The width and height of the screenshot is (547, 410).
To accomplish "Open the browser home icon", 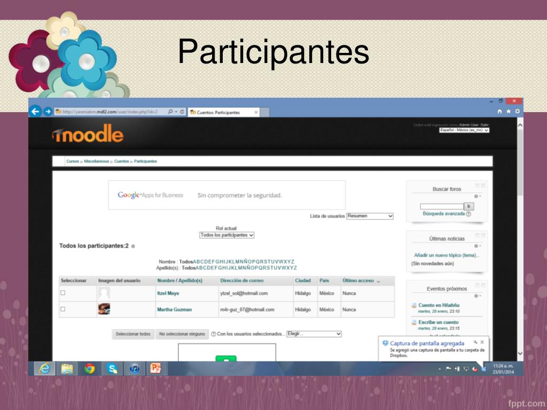I will 499,112.
